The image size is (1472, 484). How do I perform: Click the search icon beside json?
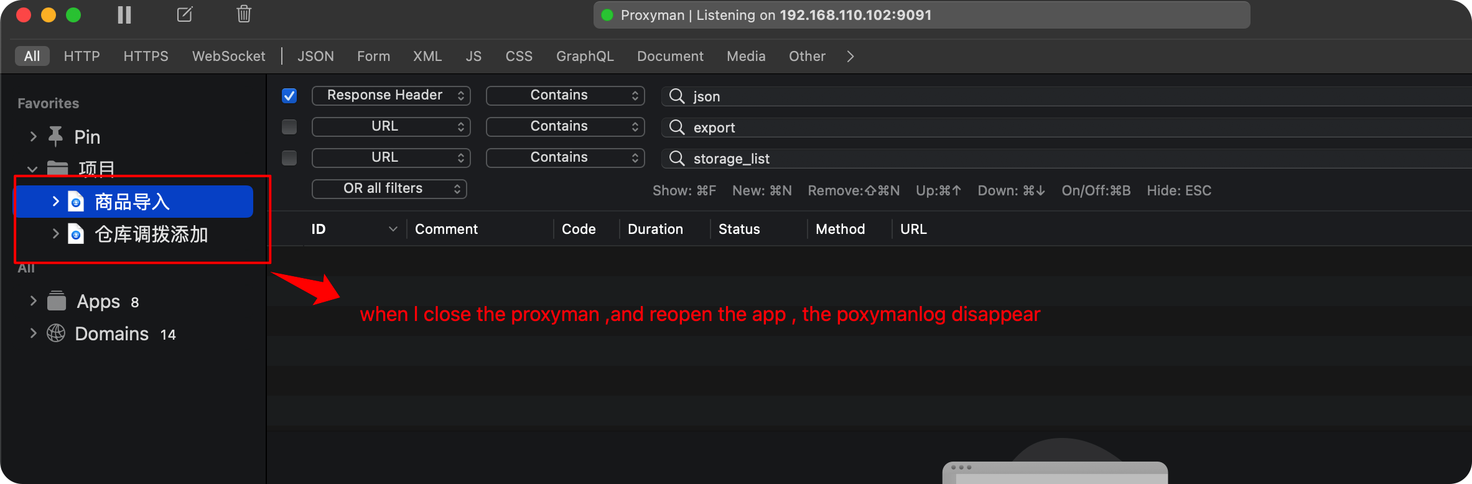pos(676,96)
